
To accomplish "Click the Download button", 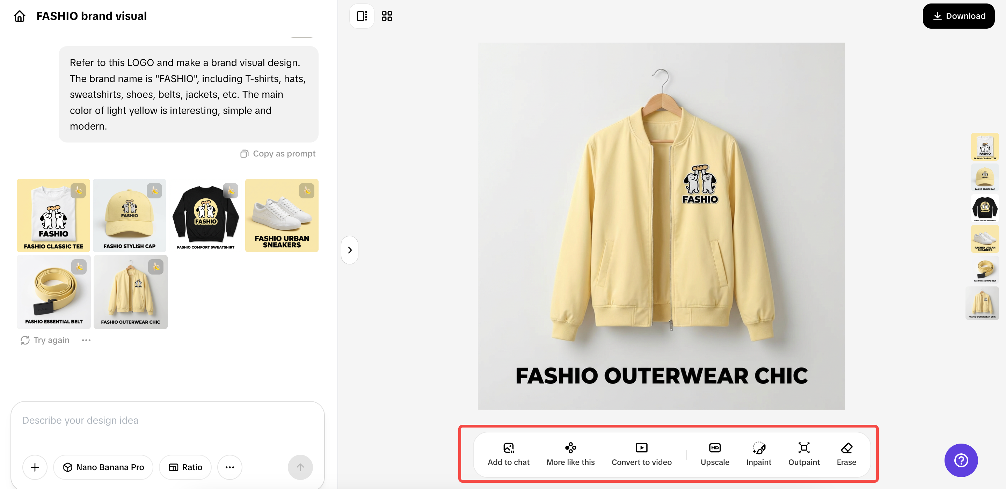I will (x=958, y=16).
